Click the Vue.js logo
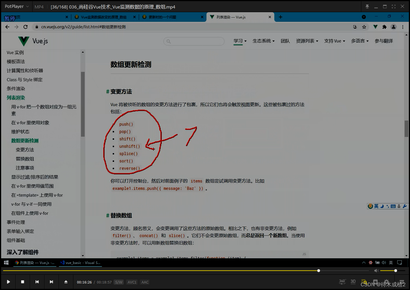410x290 pixels. [33, 41]
